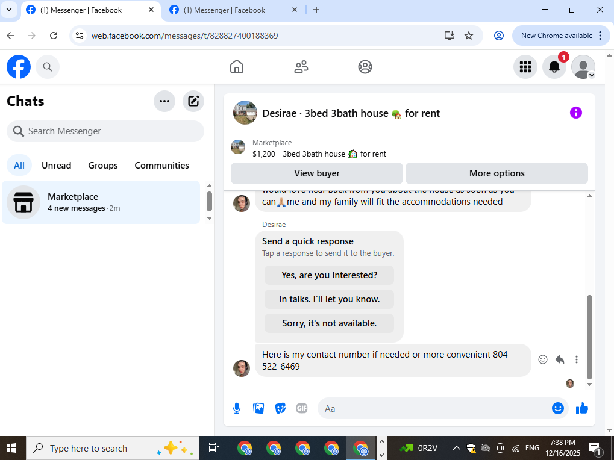The height and width of the screenshot is (460, 614).
Task: Send quick reply Sorry, it's not available.
Action: tap(330, 323)
